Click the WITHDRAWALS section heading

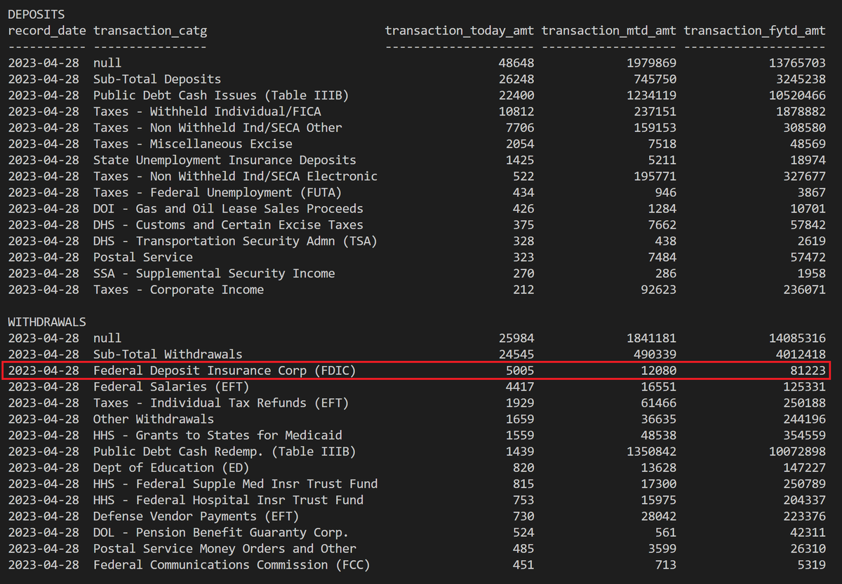pyautogui.click(x=46, y=322)
